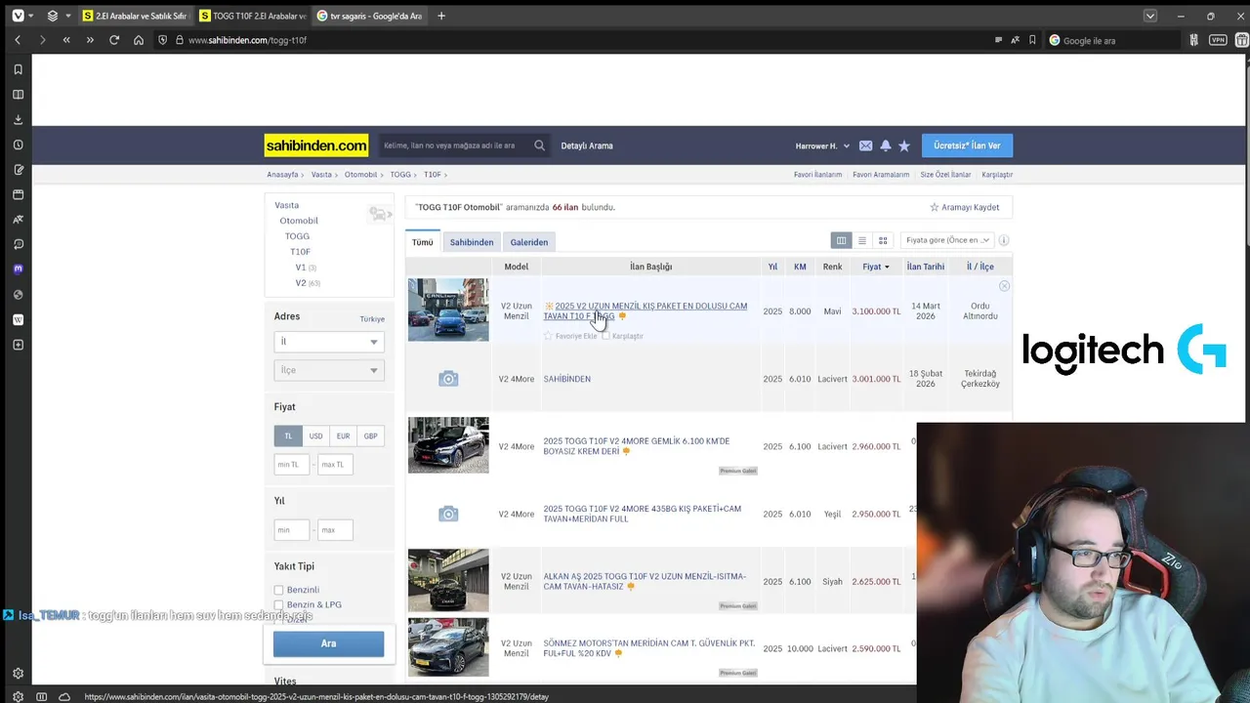
Task: Open the Detaylı Arama link
Action: coord(587,145)
